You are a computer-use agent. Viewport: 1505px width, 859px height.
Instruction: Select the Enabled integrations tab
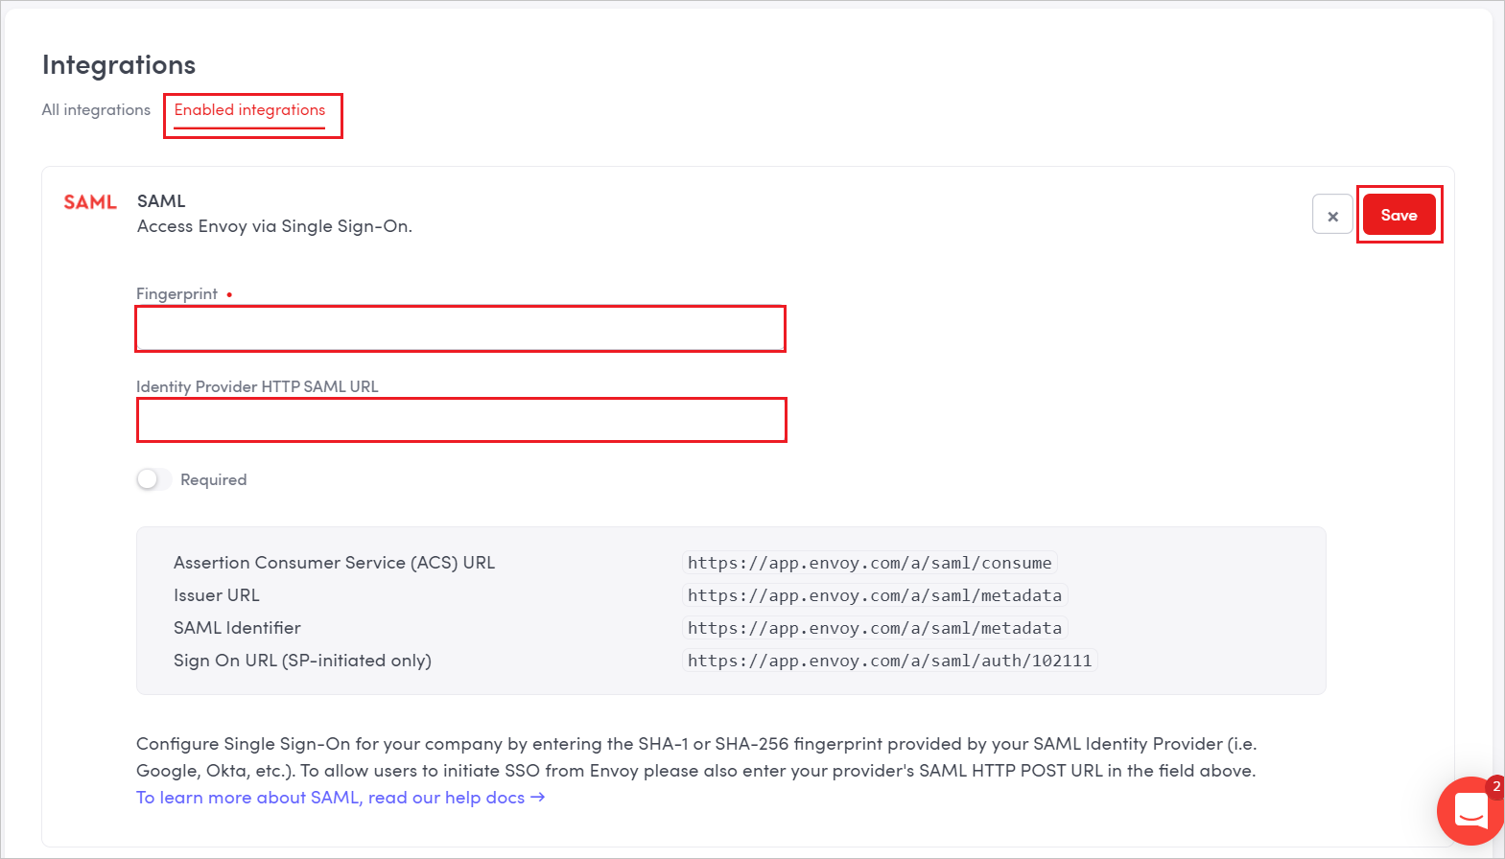(249, 110)
